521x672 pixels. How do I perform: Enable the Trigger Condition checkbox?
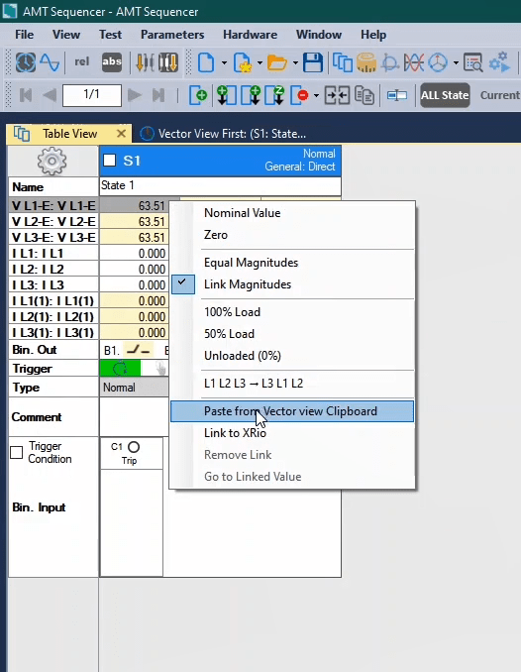coord(16,453)
